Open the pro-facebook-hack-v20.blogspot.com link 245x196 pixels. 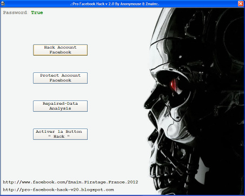click(58, 190)
